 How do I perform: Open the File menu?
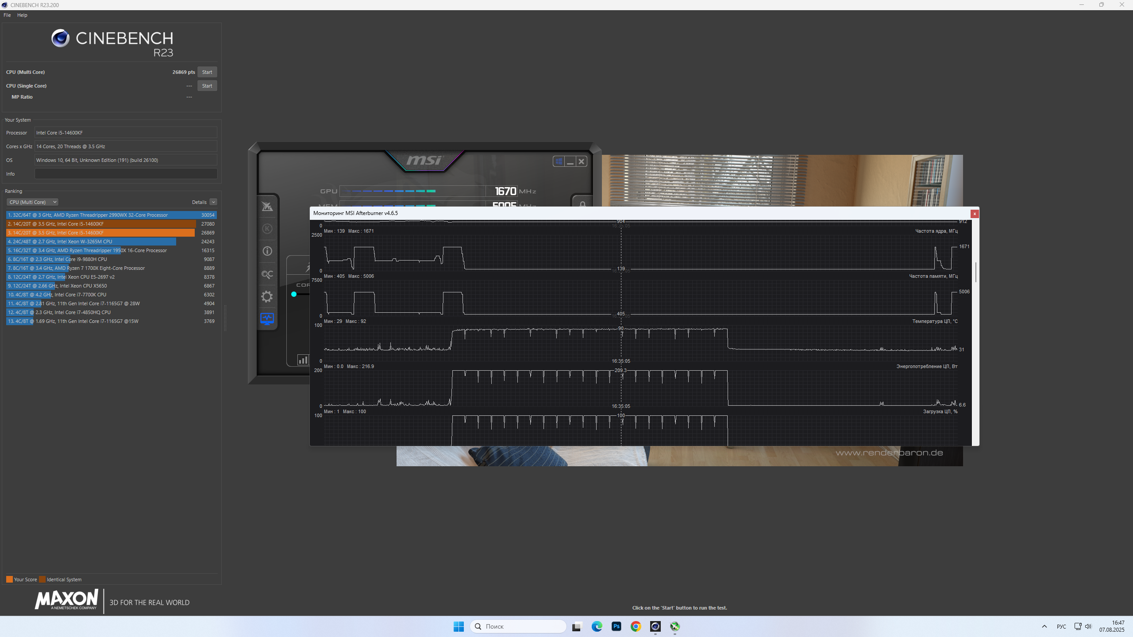[7, 15]
